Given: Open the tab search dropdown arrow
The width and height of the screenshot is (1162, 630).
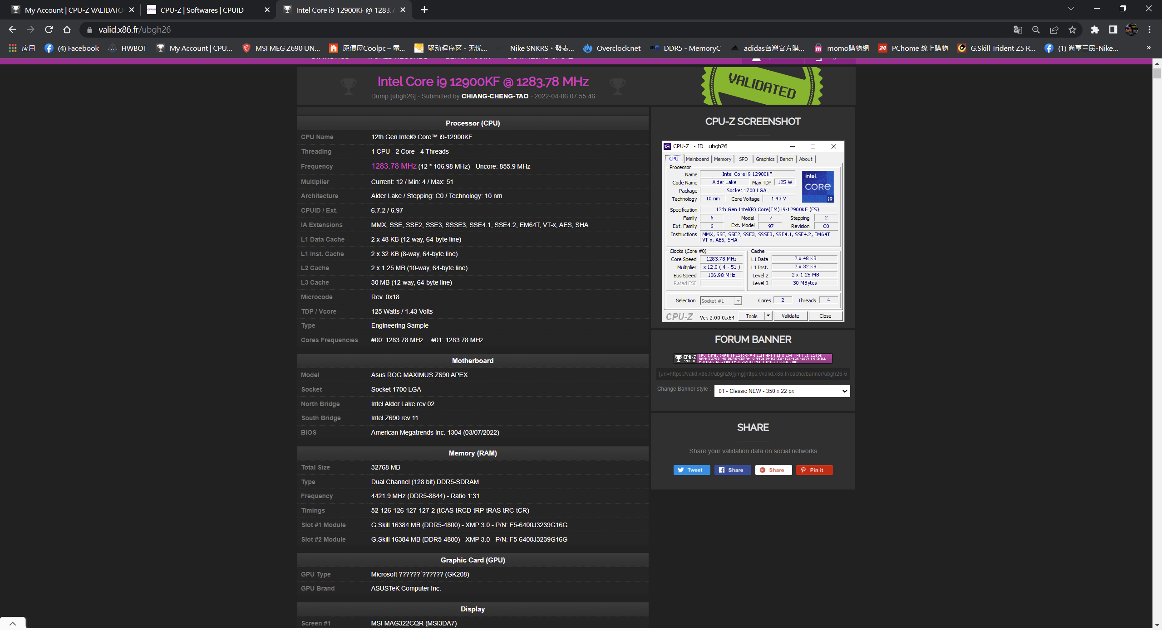Looking at the screenshot, I should click(x=1071, y=9).
